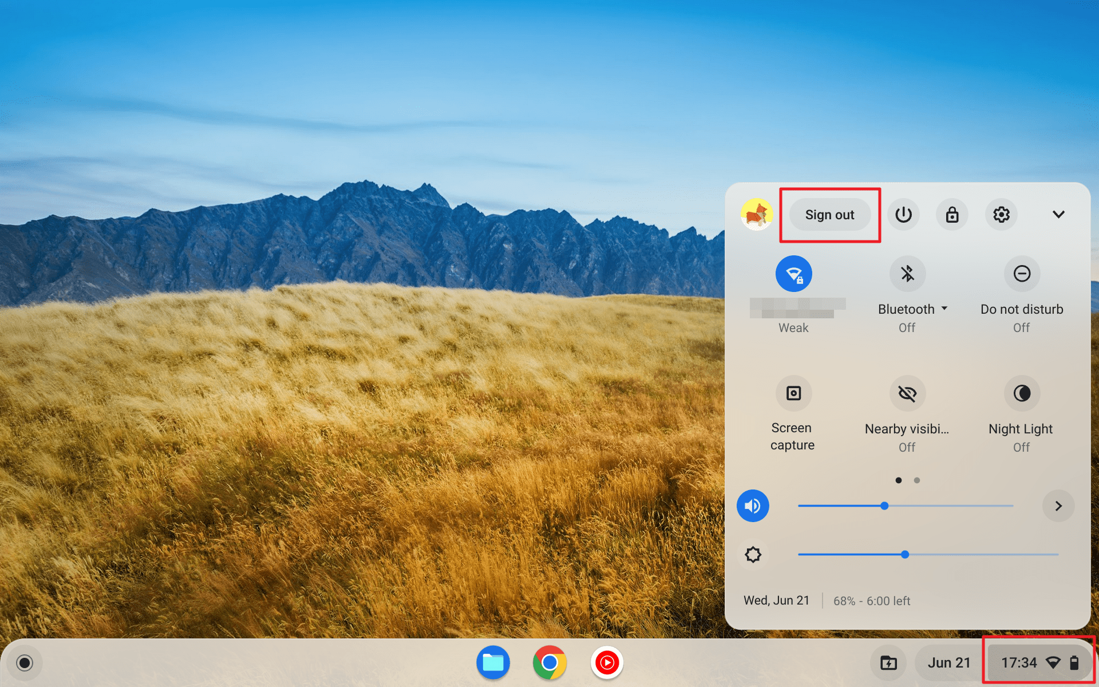The height and width of the screenshot is (687, 1099).
Task: Click the Sign out button
Action: (830, 215)
